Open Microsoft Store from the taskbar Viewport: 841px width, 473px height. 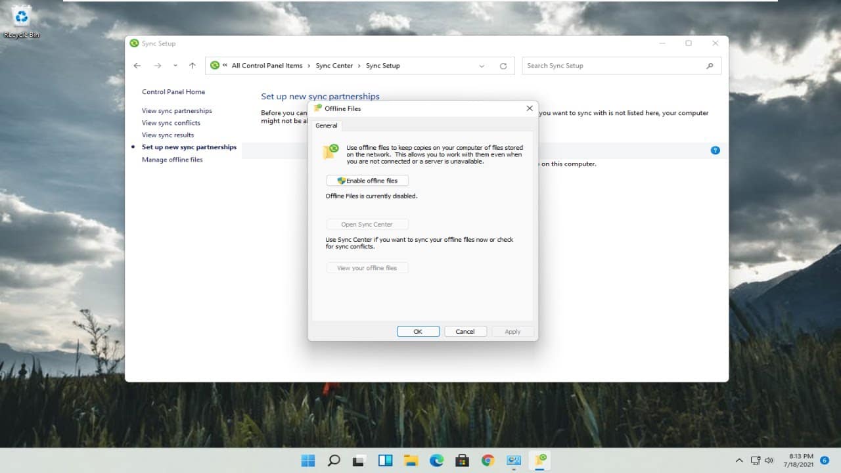point(462,461)
